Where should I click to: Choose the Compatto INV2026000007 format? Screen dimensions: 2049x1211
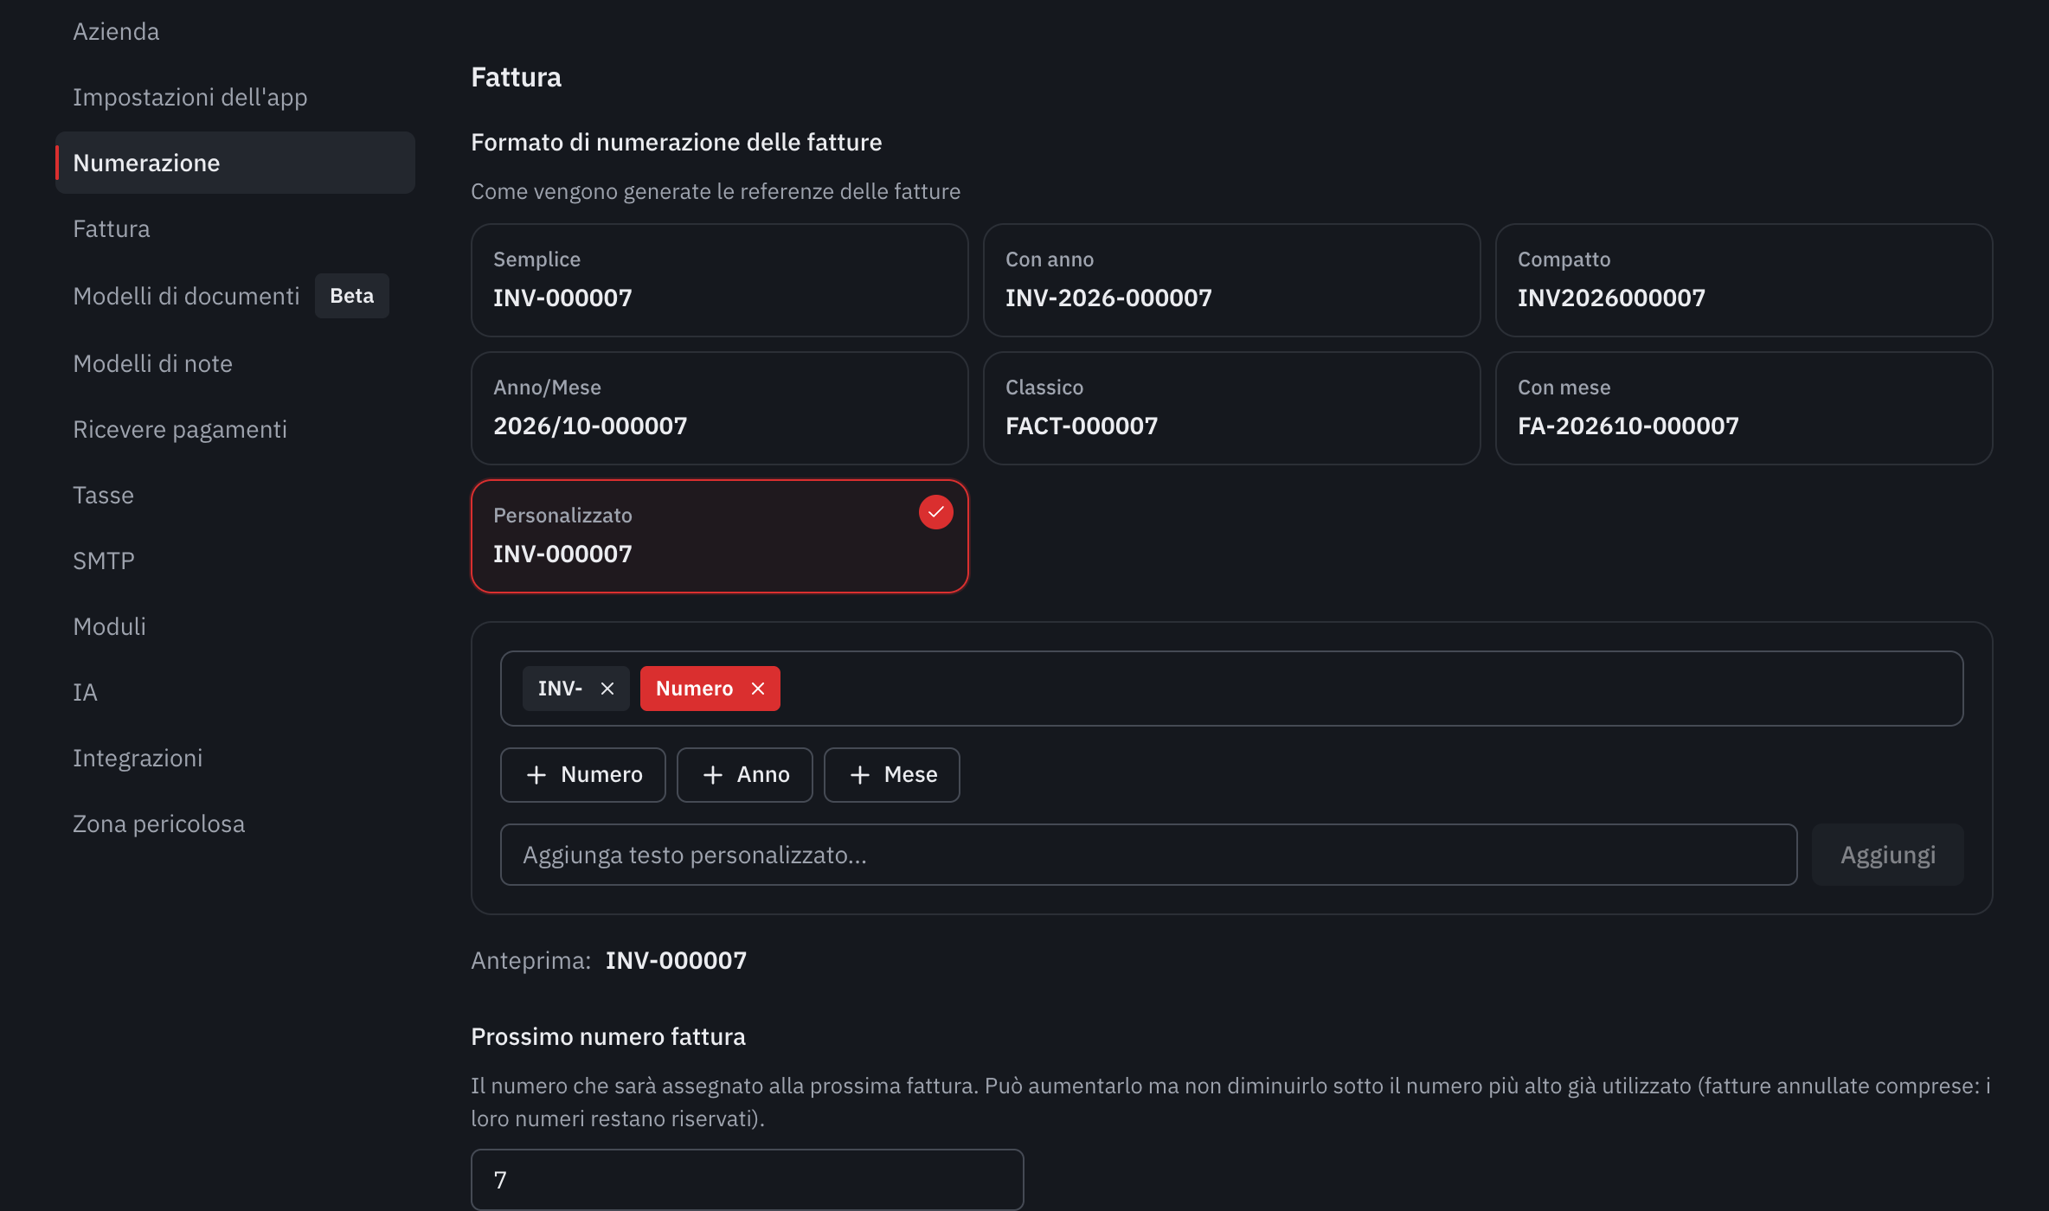pyautogui.click(x=1744, y=280)
